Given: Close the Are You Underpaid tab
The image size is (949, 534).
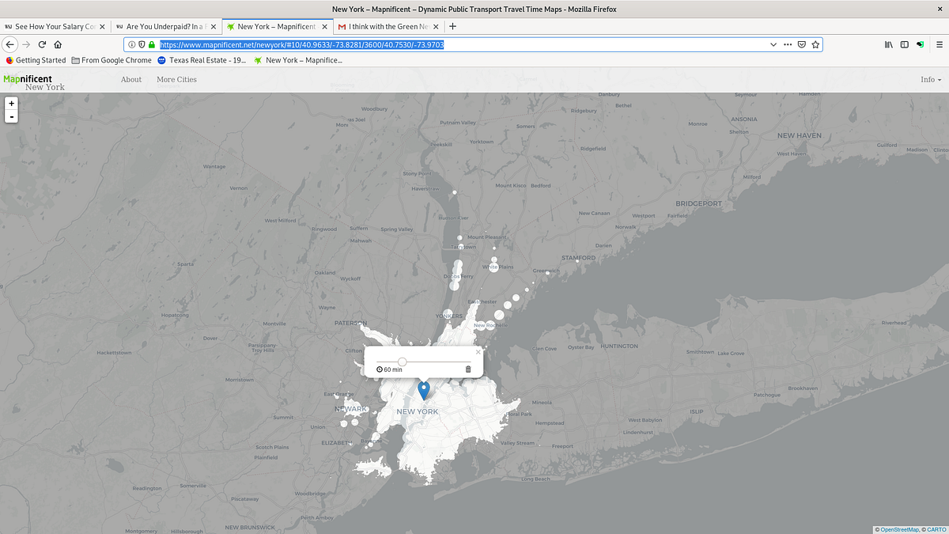Looking at the screenshot, I should click(213, 26).
